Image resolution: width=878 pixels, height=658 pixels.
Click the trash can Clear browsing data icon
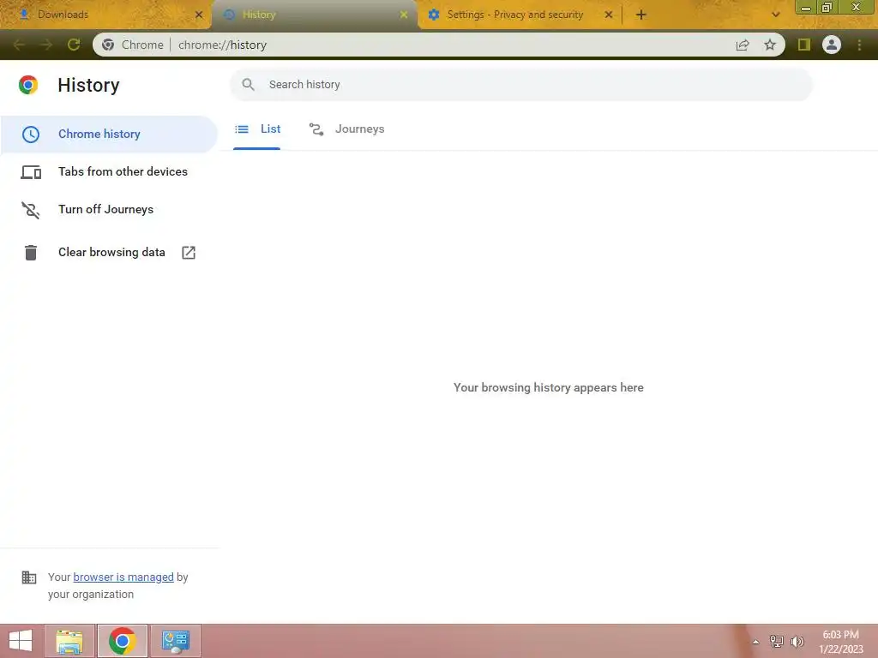[31, 253]
